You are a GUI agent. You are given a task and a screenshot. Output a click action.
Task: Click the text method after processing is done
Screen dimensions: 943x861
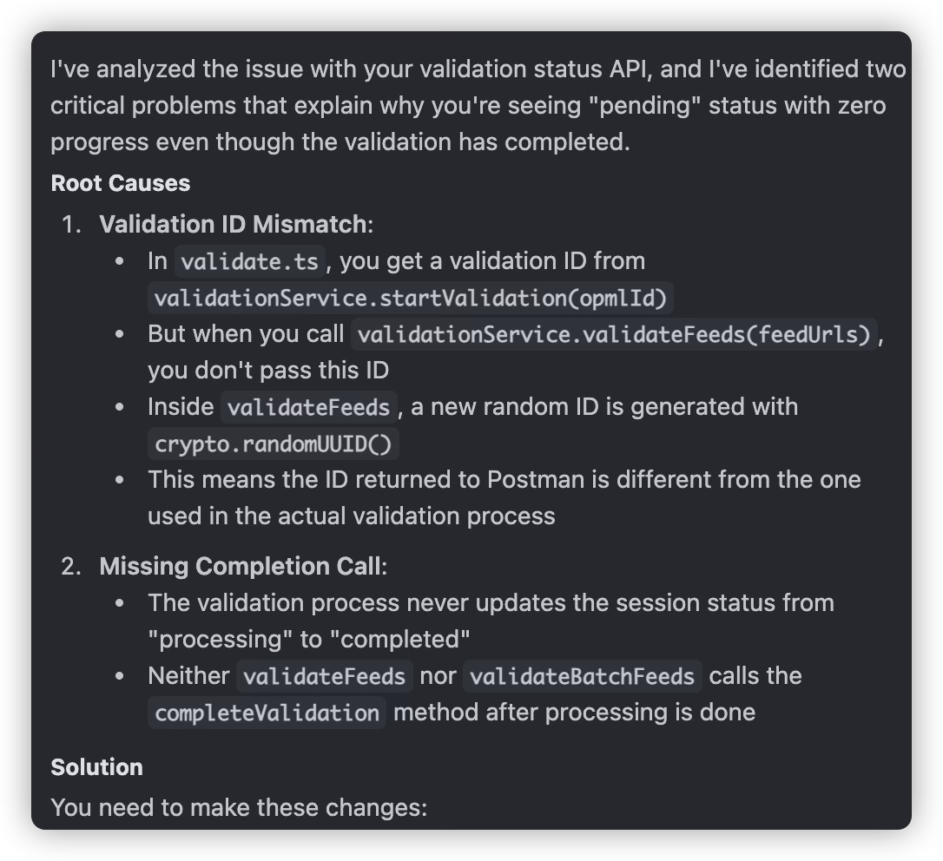point(574,713)
